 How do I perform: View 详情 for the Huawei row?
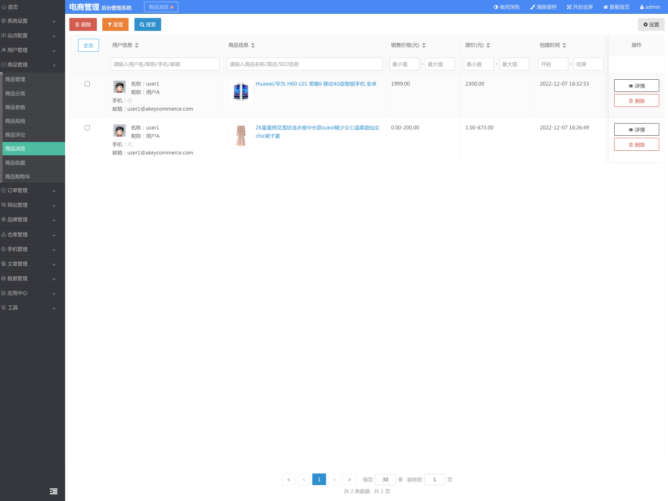636,86
